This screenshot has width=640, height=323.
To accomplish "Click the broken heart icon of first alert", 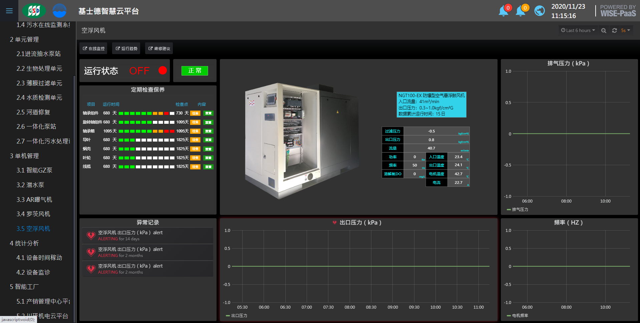I will tap(91, 236).
